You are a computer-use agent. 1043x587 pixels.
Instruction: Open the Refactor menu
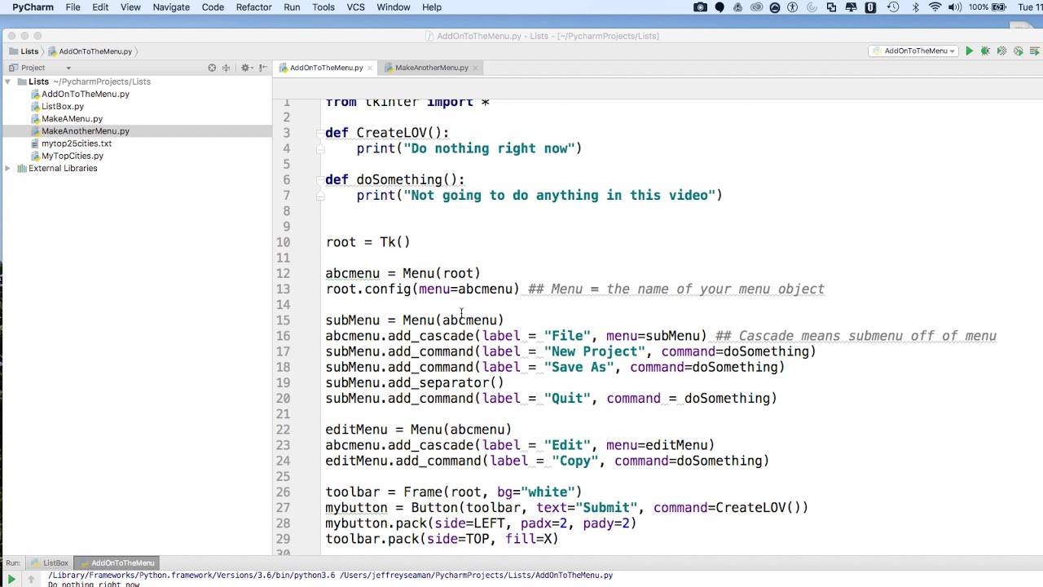pyautogui.click(x=253, y=7)
